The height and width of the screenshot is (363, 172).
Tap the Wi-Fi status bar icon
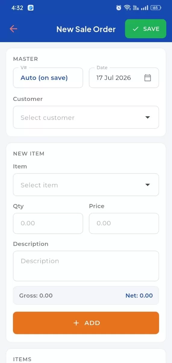tap(127, 8)
